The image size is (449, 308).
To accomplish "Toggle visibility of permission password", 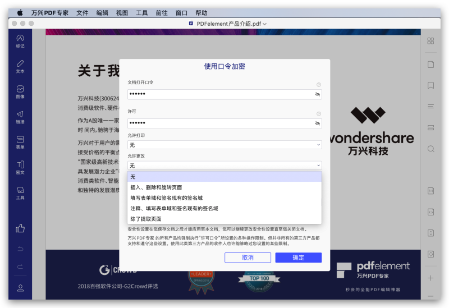I will tap(317, 123).
